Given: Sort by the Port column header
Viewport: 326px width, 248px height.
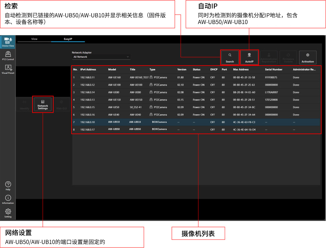Looking at the screenshot, I should coord(224,69).
